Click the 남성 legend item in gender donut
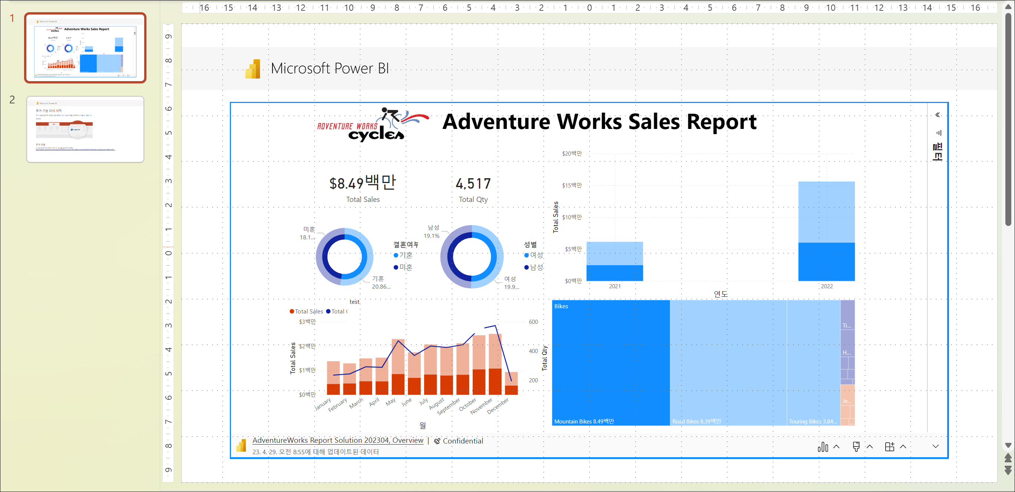Viewport: 1015px width, 492px height. [x=533, y=267]
